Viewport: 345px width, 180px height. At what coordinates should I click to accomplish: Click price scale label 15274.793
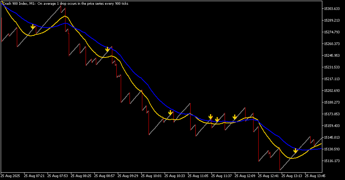point(332,32)
